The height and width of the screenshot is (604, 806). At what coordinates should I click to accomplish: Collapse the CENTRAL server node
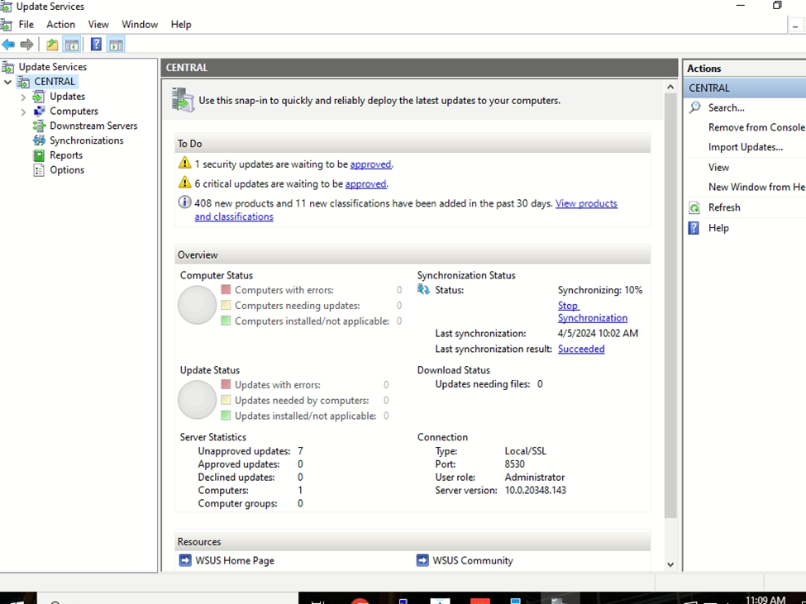click(x=8, y=82)
